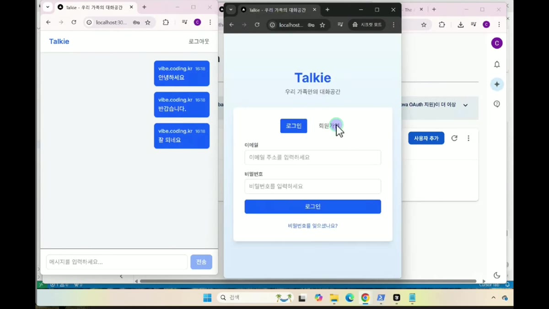
Task: Click the 사용자 추가 button
Action: [426, 138]
